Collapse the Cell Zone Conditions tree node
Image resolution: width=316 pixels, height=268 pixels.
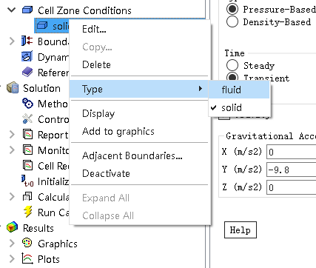12,10
